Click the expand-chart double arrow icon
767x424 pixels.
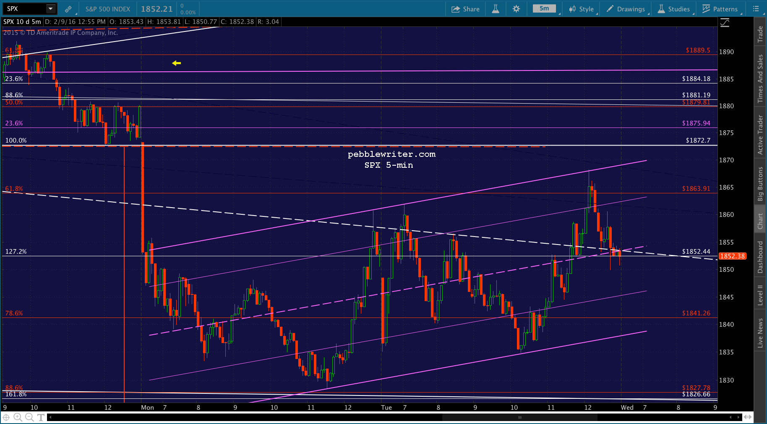[747, 417]
